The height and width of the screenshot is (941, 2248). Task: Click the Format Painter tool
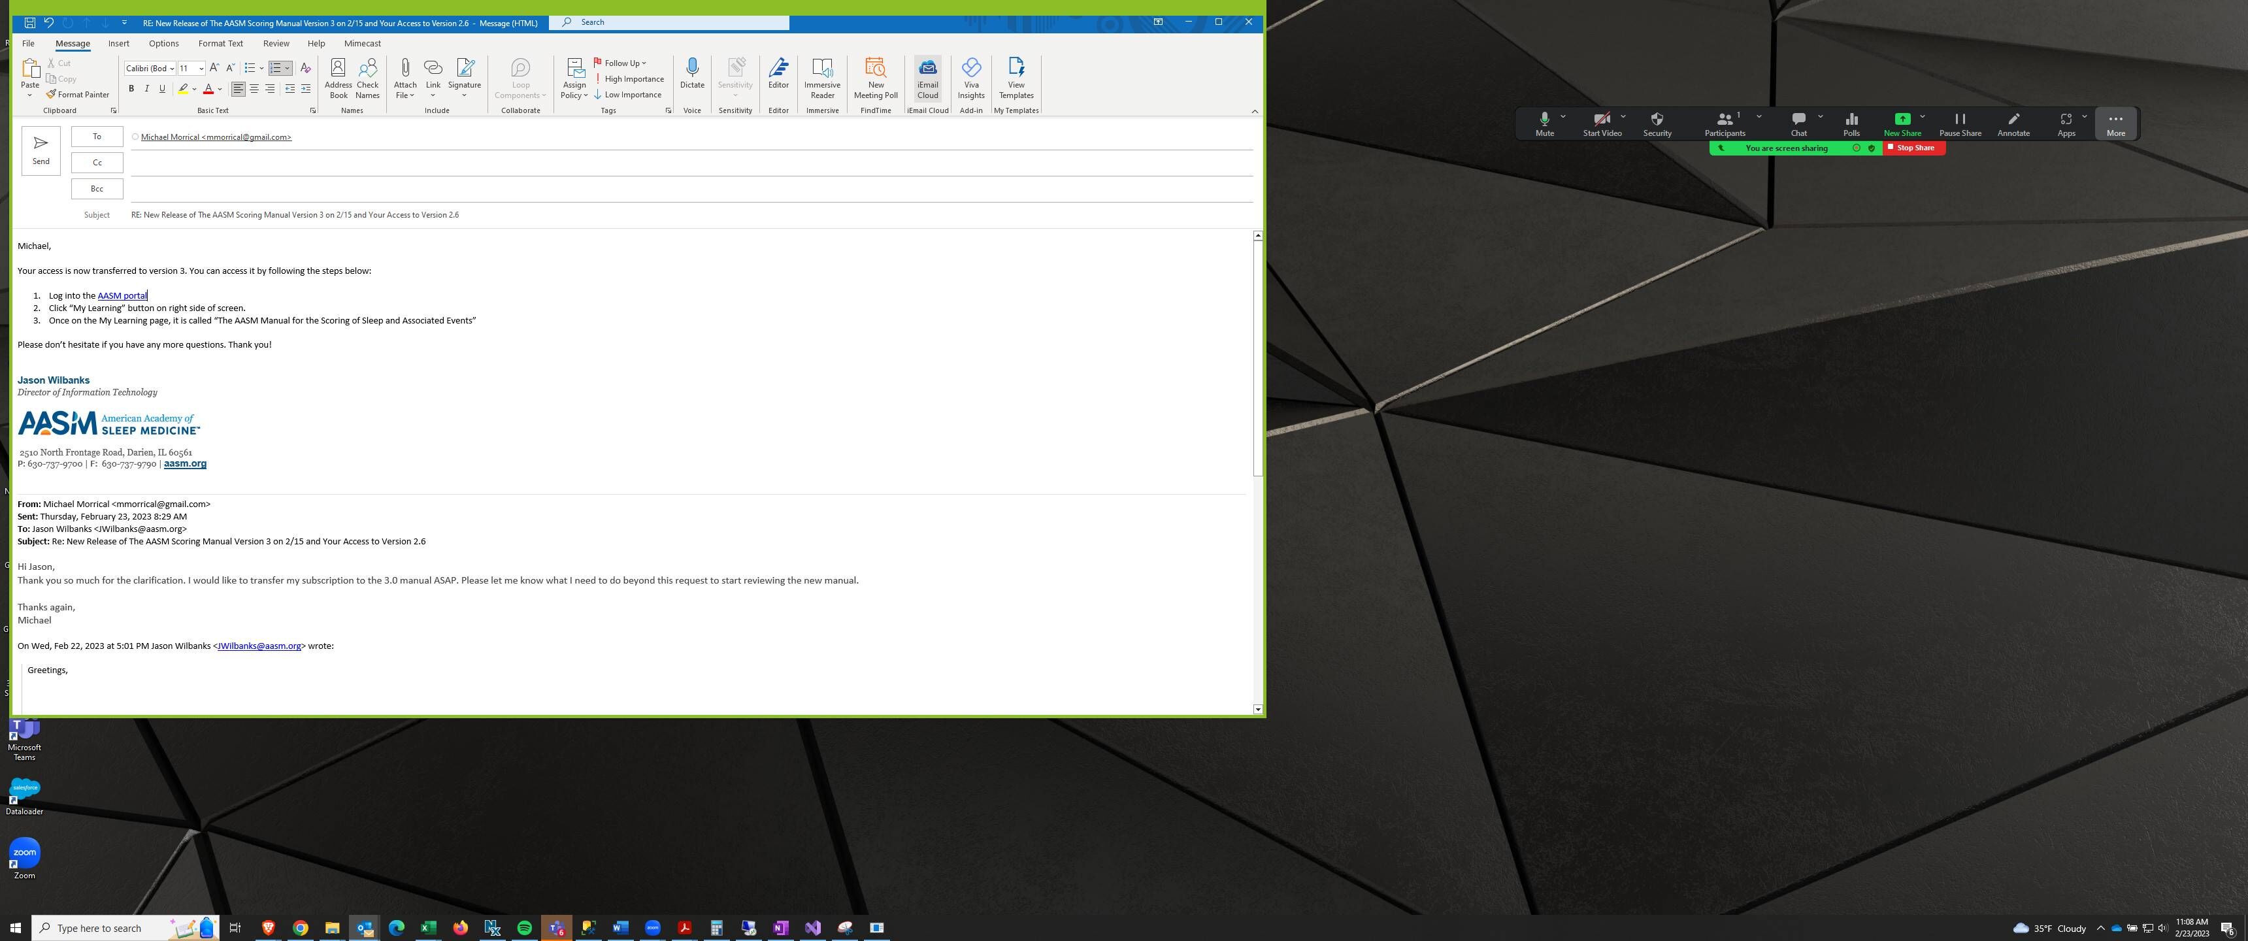click(x=78, y=94)
